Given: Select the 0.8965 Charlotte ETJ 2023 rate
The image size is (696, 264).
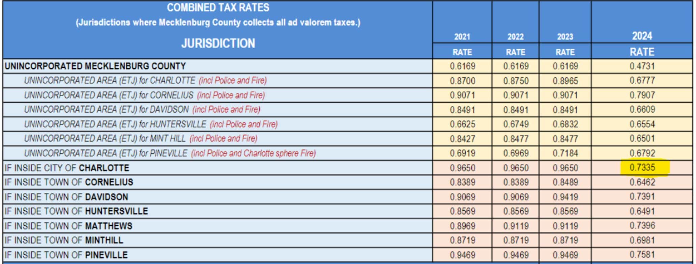Looking at the screenshot, I should [565, 81].
